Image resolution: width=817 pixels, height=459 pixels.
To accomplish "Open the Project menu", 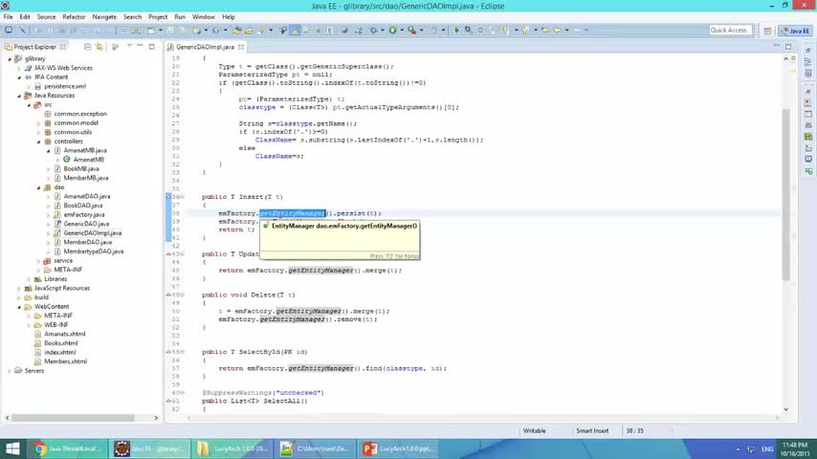I will pos(158,16).
